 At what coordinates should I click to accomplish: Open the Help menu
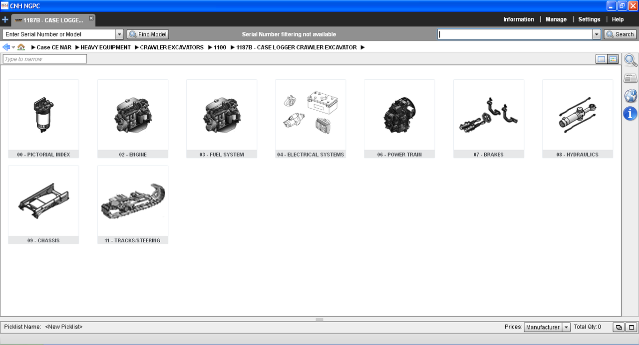click(618, 19)
